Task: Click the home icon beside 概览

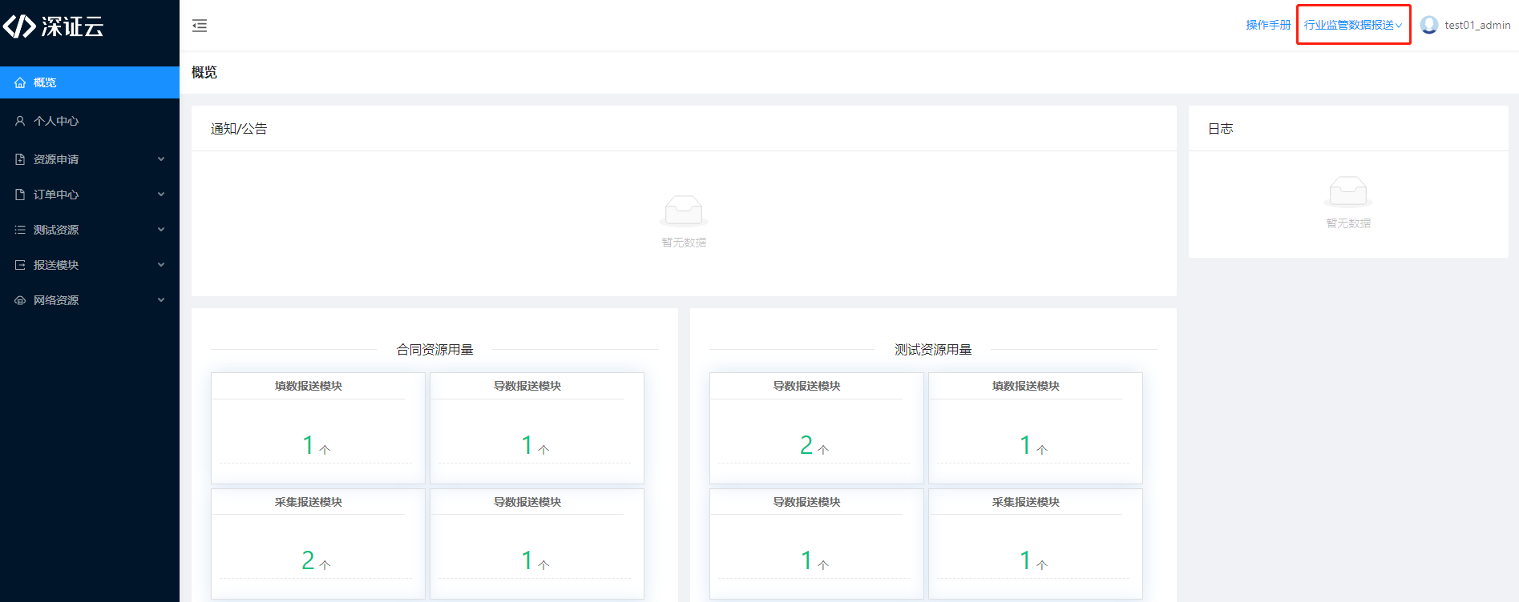Action: 20,82
